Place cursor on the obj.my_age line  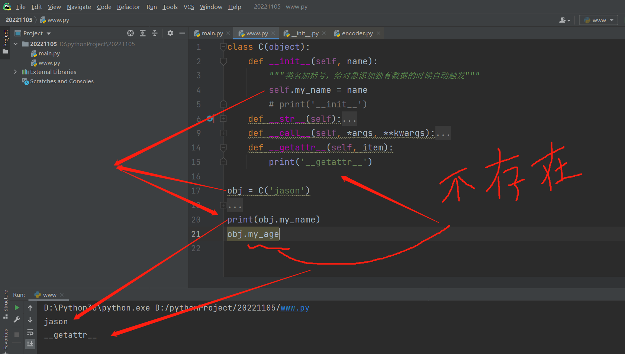[253, 234]
